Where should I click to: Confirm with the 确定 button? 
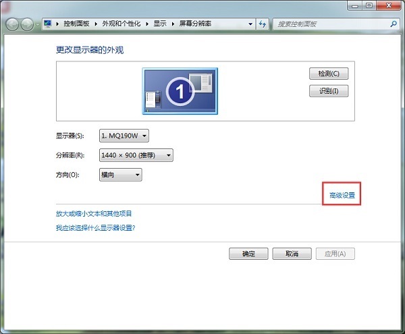coord(248,254)
